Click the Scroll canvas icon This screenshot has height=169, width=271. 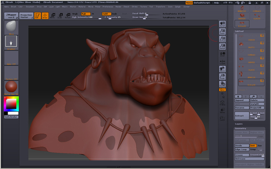222,24
